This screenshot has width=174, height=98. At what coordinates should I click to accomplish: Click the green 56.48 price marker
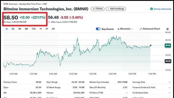coord(168,45)
